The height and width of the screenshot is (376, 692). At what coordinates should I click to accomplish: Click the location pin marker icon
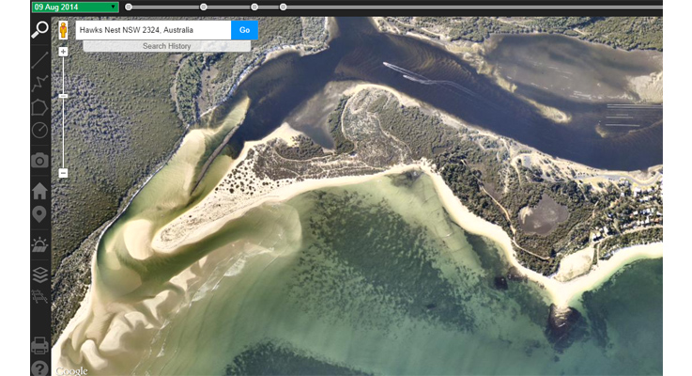(39, 215)
